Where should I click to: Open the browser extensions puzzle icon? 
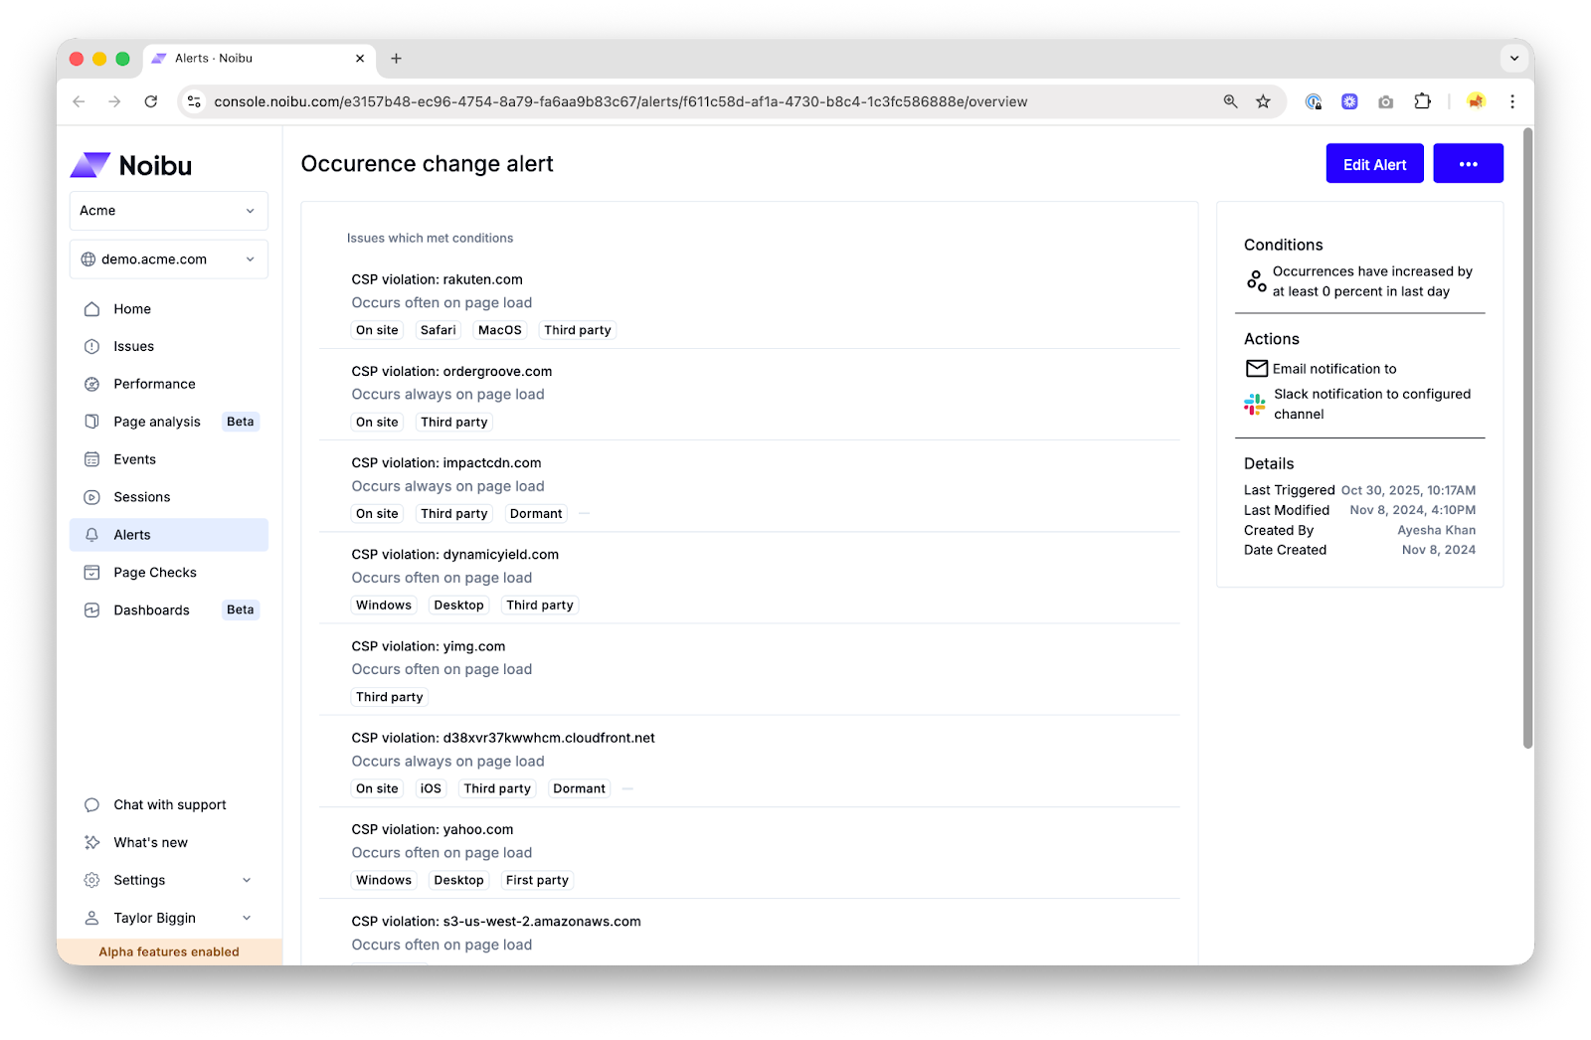(x=1422, y=101)
